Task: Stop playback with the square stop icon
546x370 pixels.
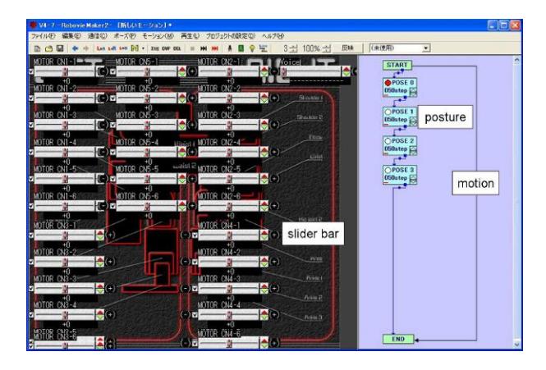Action: click(x=192, y=48)
